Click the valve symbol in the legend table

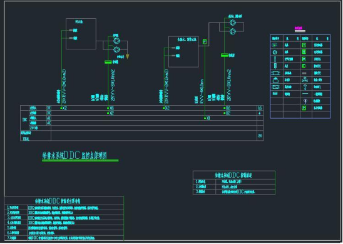pyautogui.click(x=305, y=80)
